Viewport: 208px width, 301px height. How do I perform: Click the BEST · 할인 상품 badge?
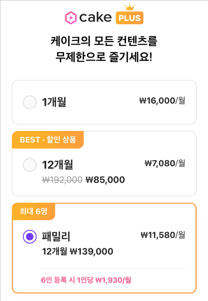pyautogui.click(x=48, y=140)
